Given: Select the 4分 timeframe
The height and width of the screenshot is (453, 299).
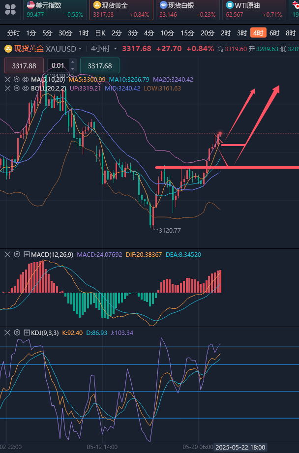Looking at the screenshot, I should pos(149,33).
